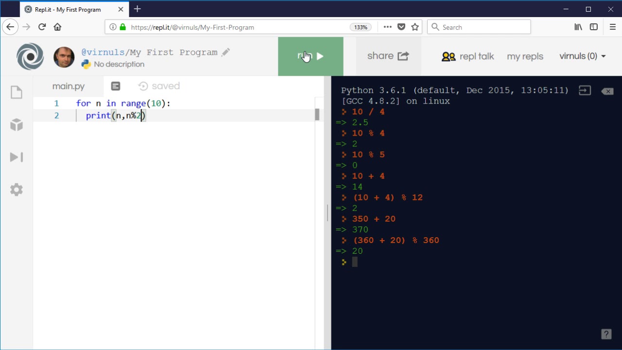Go to browser Home page
This screenshot has width=622, height=350.
click(57, 27)
